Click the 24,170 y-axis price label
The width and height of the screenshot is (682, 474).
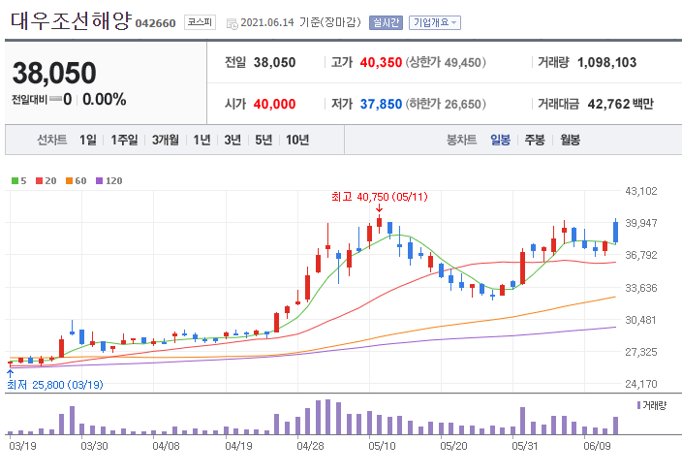tap(641, 384)
